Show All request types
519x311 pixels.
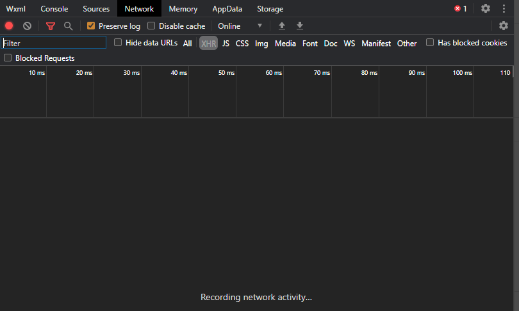click(x=187, y=44)
